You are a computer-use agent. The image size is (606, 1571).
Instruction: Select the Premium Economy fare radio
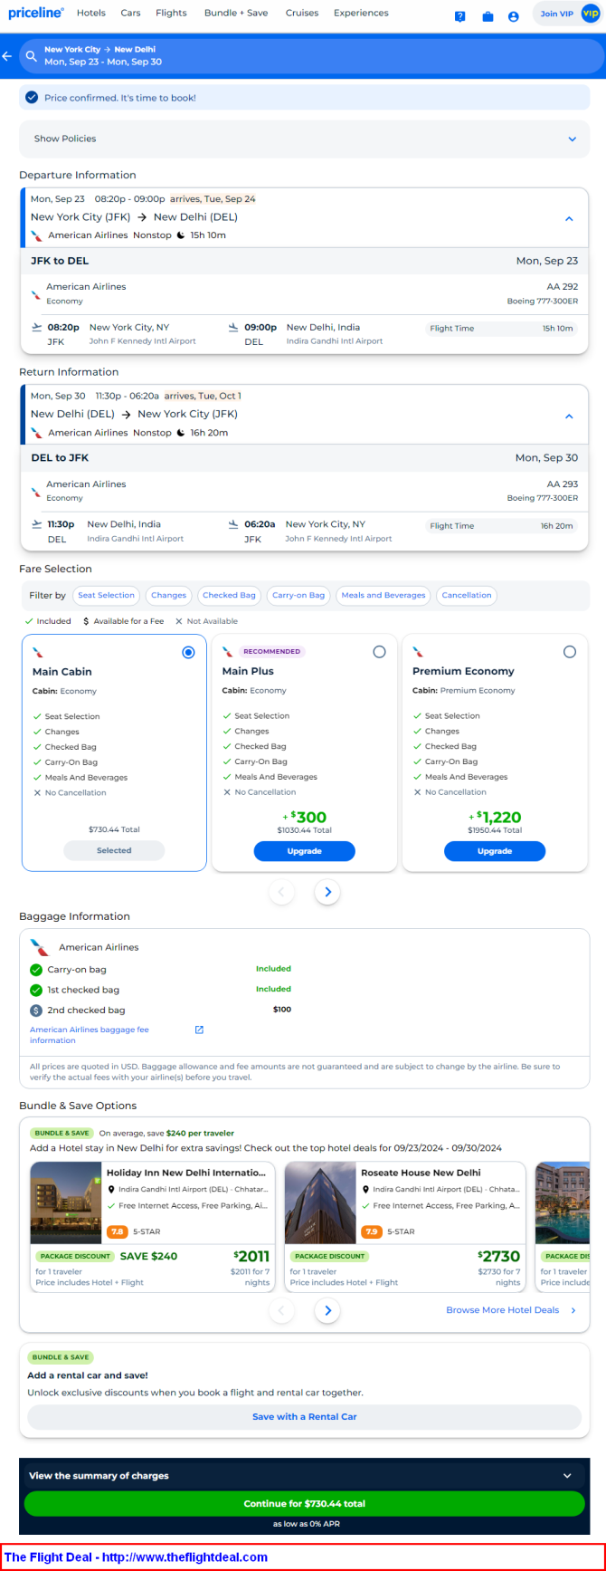(569, 652)
